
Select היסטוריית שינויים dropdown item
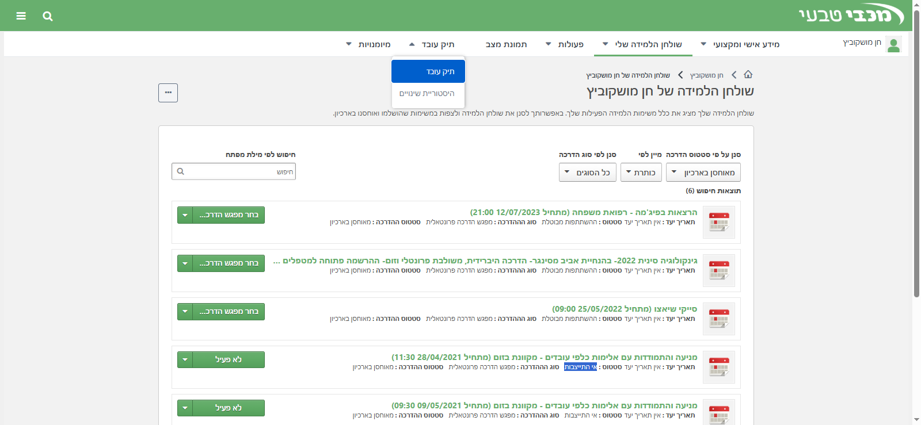(427, 94)
